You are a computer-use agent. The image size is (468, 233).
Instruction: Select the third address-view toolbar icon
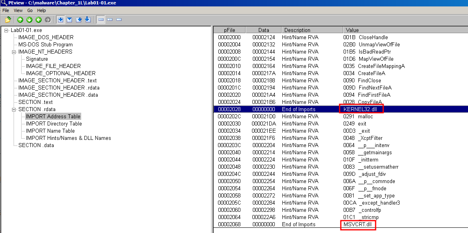coord(79,20)
